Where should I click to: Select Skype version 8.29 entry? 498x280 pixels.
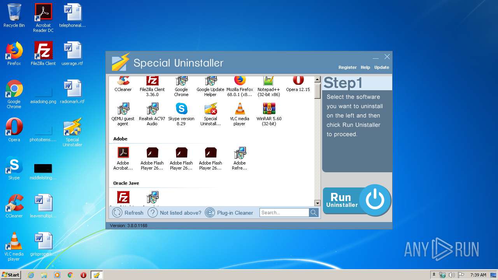(181, 114)
